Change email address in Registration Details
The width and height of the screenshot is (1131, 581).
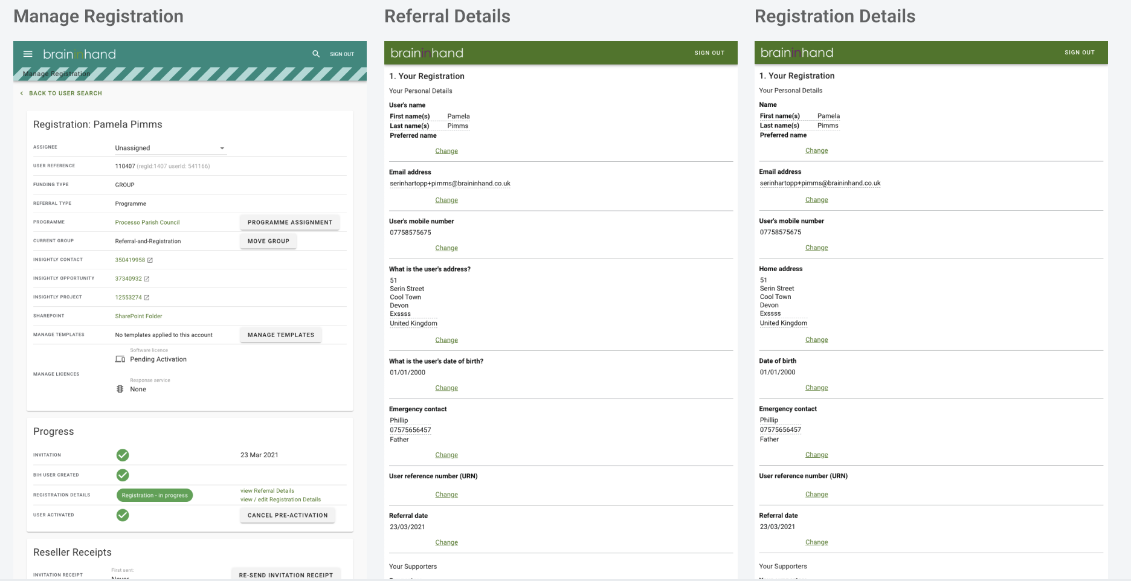point(816,200)
